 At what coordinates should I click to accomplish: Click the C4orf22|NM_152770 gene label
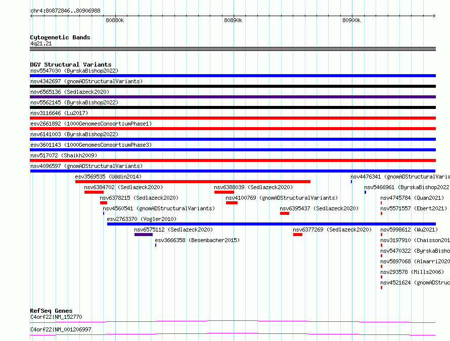coord(56,317)
